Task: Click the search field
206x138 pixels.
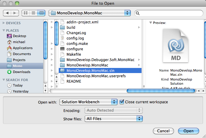Action: point(169,13)
